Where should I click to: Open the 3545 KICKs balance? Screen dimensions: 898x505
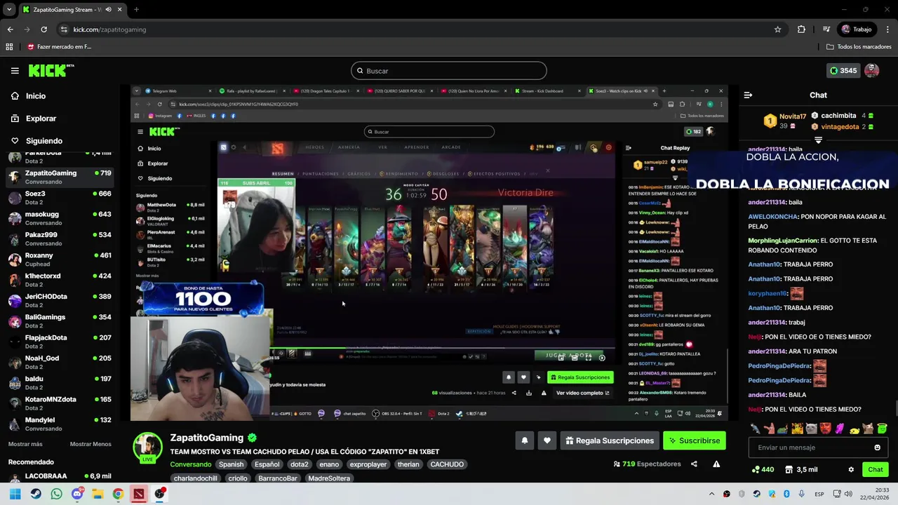coord(843,70)
